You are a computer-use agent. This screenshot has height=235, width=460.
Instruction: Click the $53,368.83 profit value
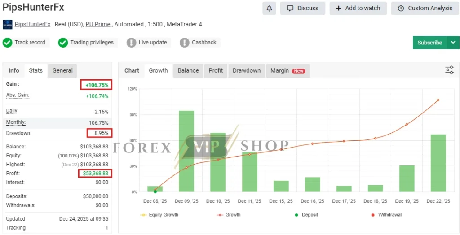[96, 174]
